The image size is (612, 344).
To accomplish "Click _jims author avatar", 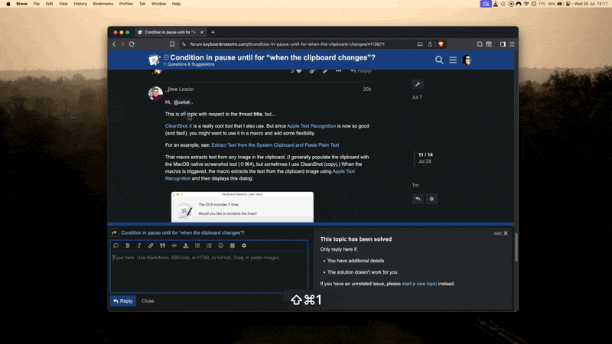I will 155,93.
